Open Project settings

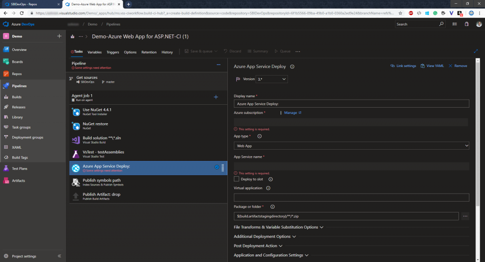(24, 256)
